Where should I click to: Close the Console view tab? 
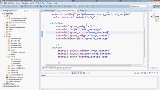click(x=81, y=73)
